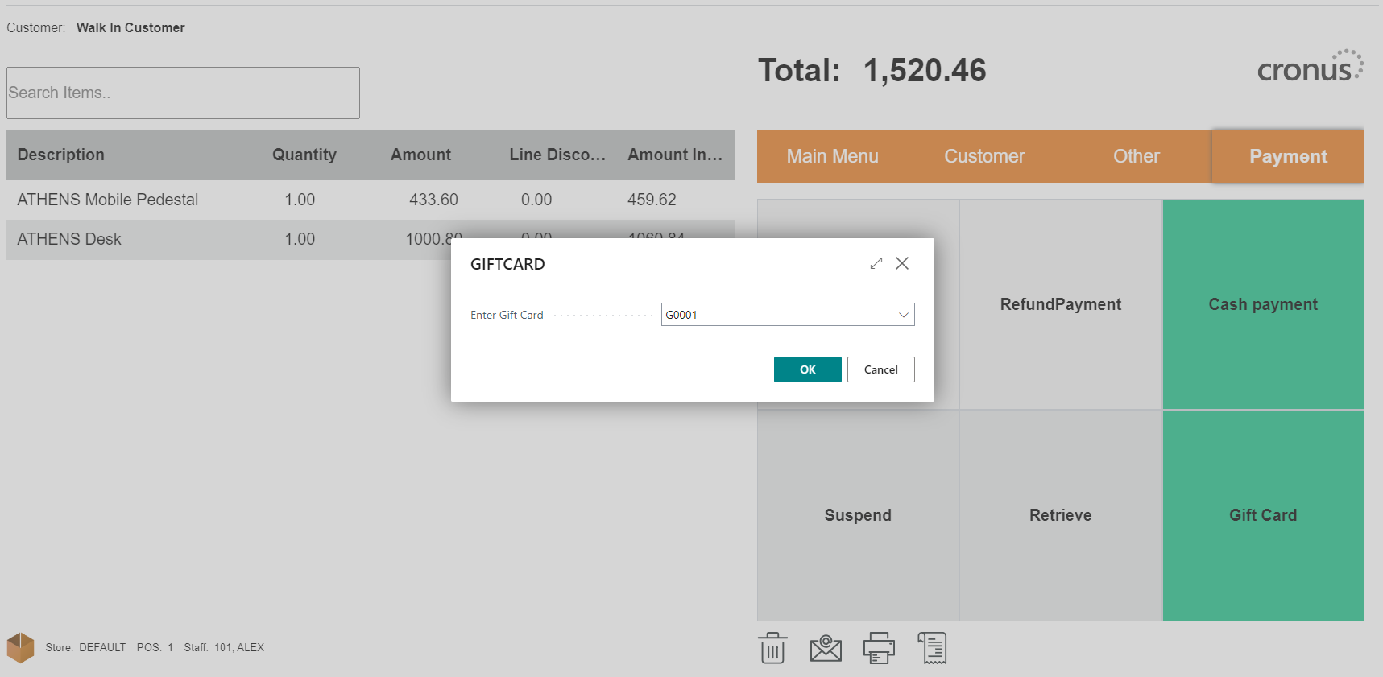The height and width of the screenshot is (677, 1383).
Task: Close the GIFTCARD dialog
Action: [x=902, y=263]
